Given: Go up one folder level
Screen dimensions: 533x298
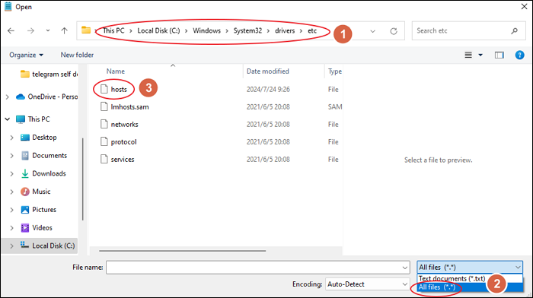Looking at the screenshot, I should click(64, 31).
